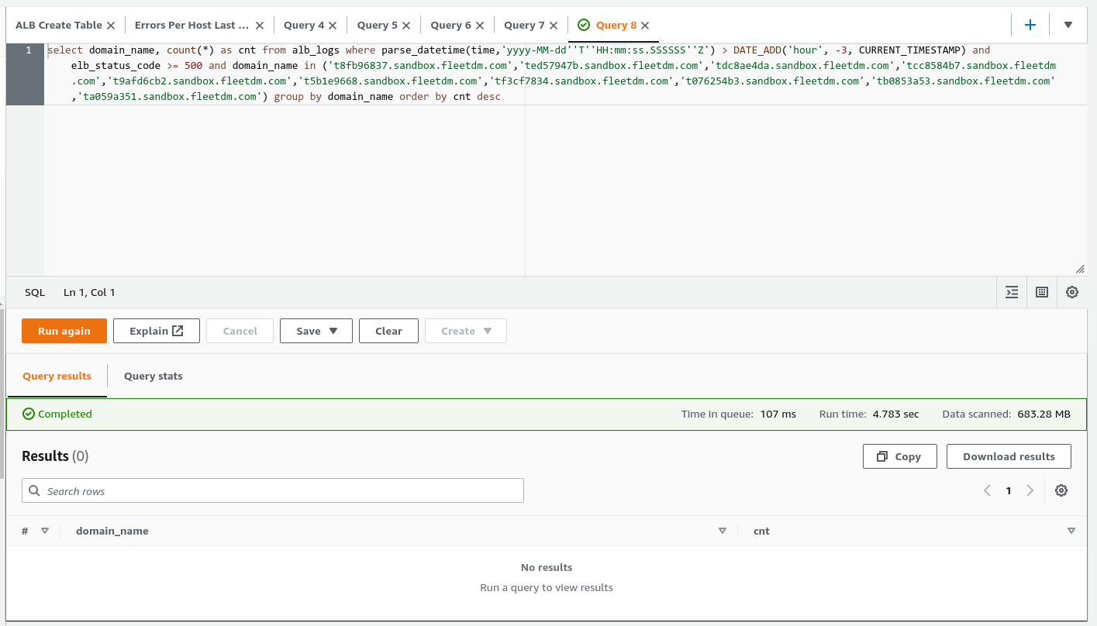
Task: Open the Query results tab
Action: pyautogui.click(x=57, y=376)
